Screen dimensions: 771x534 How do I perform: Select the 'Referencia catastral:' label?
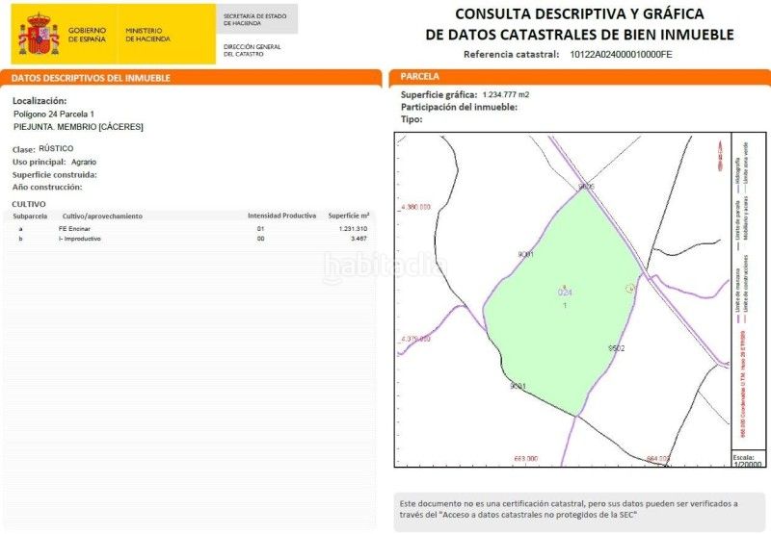[512, 55]
